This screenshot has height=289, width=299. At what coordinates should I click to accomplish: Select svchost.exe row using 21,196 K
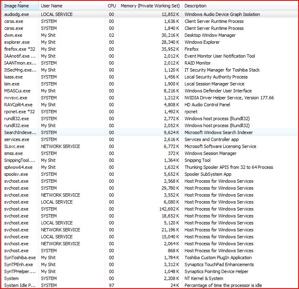click(150, 230)
